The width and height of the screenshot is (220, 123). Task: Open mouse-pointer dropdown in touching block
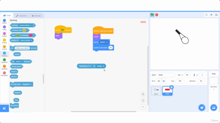[25, 25]
